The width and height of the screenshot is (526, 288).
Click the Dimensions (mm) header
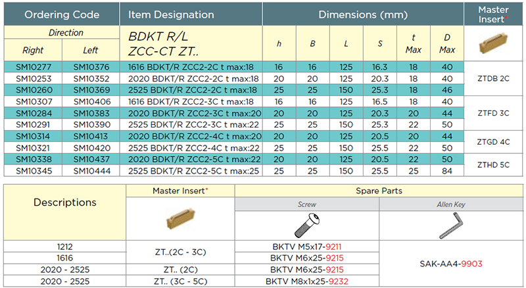tap(363, 14)
